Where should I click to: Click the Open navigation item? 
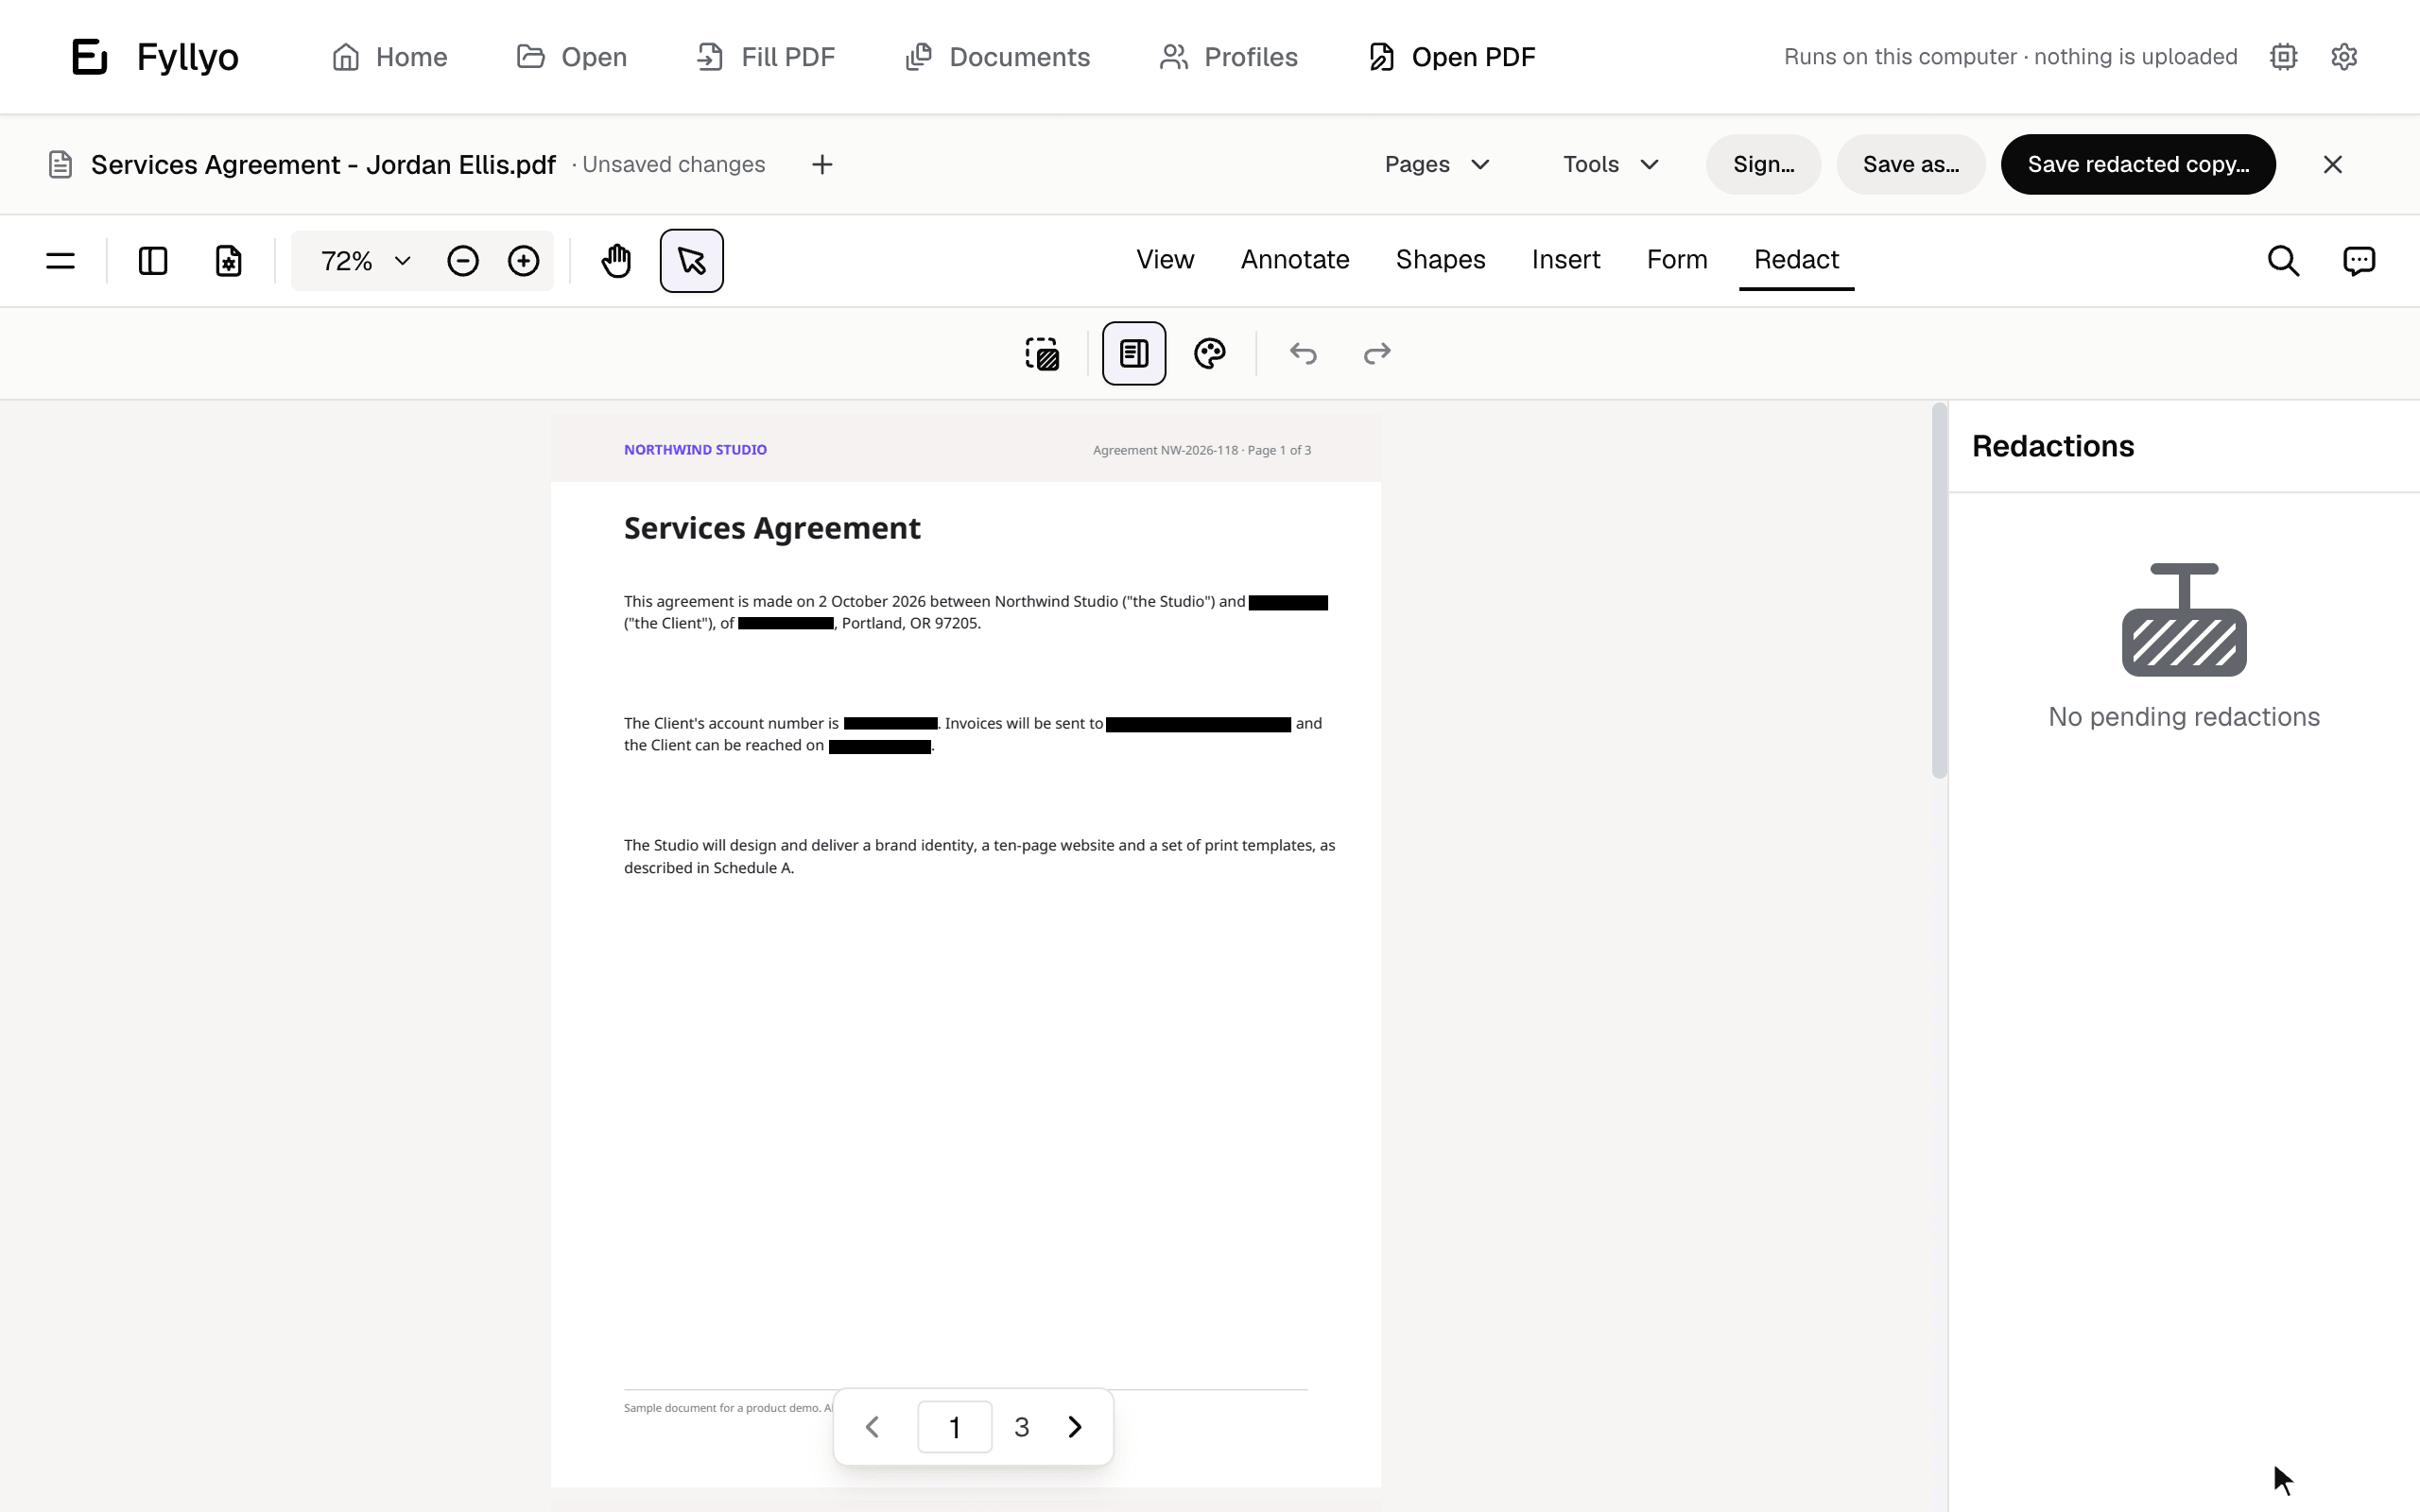coord(571,57)
